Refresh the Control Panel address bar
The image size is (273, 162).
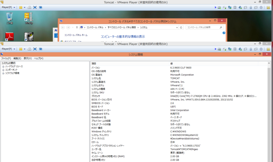(181, 28)
